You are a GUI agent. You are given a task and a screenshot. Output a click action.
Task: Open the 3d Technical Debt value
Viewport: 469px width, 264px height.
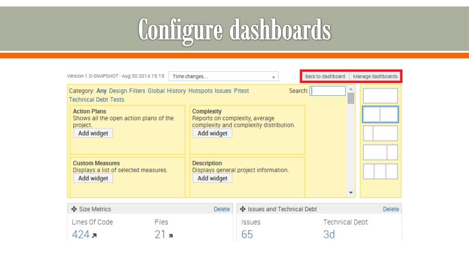tap(329, 234)
